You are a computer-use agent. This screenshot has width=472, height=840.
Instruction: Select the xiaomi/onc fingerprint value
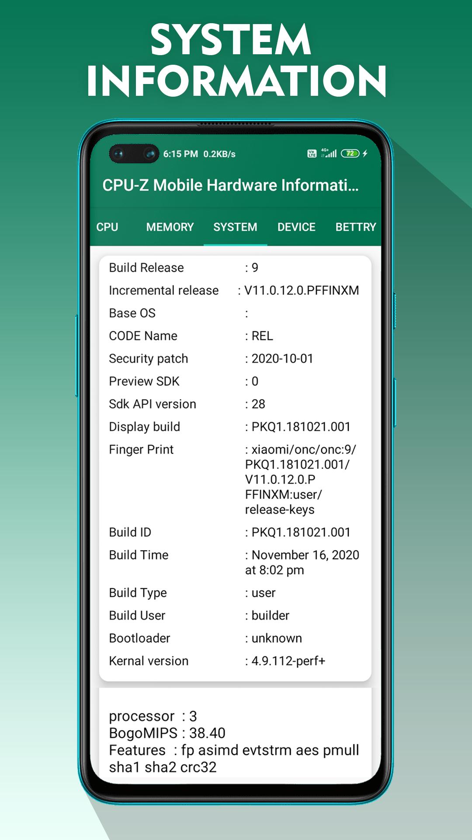pyautogui.click(x=301, y=479)
